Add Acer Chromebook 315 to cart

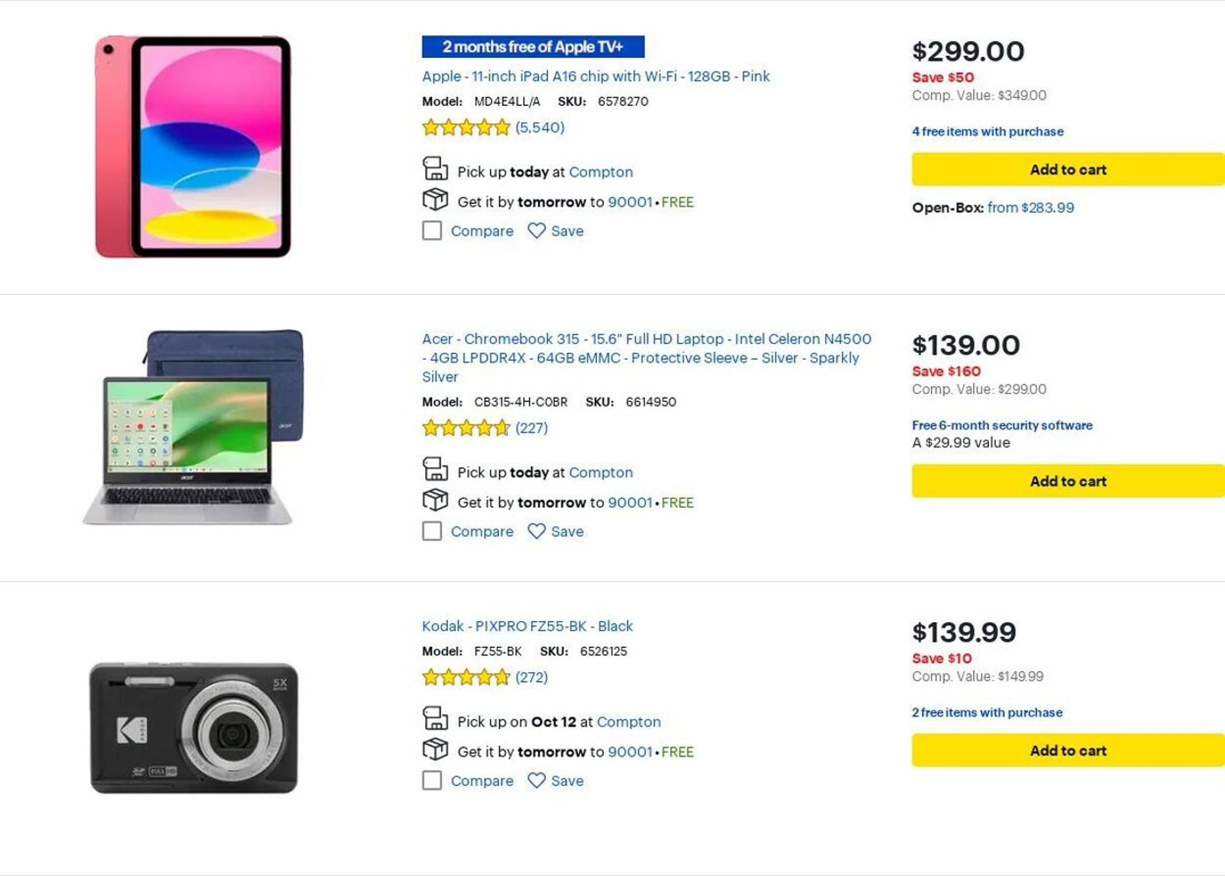1067,481
